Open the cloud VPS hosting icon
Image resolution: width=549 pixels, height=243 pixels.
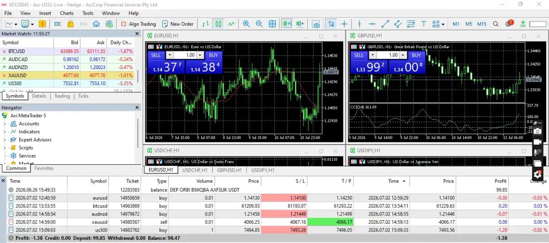click(96, 24)
